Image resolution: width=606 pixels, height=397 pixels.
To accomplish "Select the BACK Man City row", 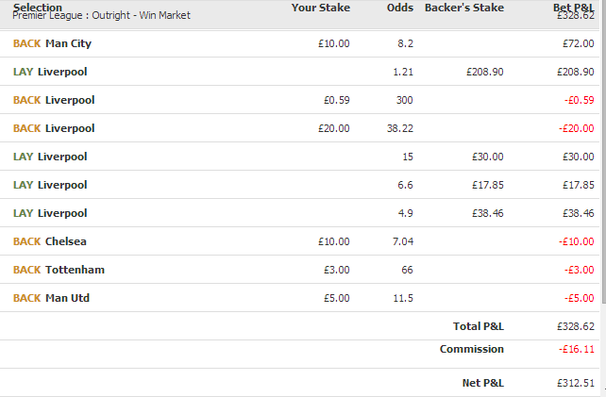I will pyautogui.click(x=299, y=43).
